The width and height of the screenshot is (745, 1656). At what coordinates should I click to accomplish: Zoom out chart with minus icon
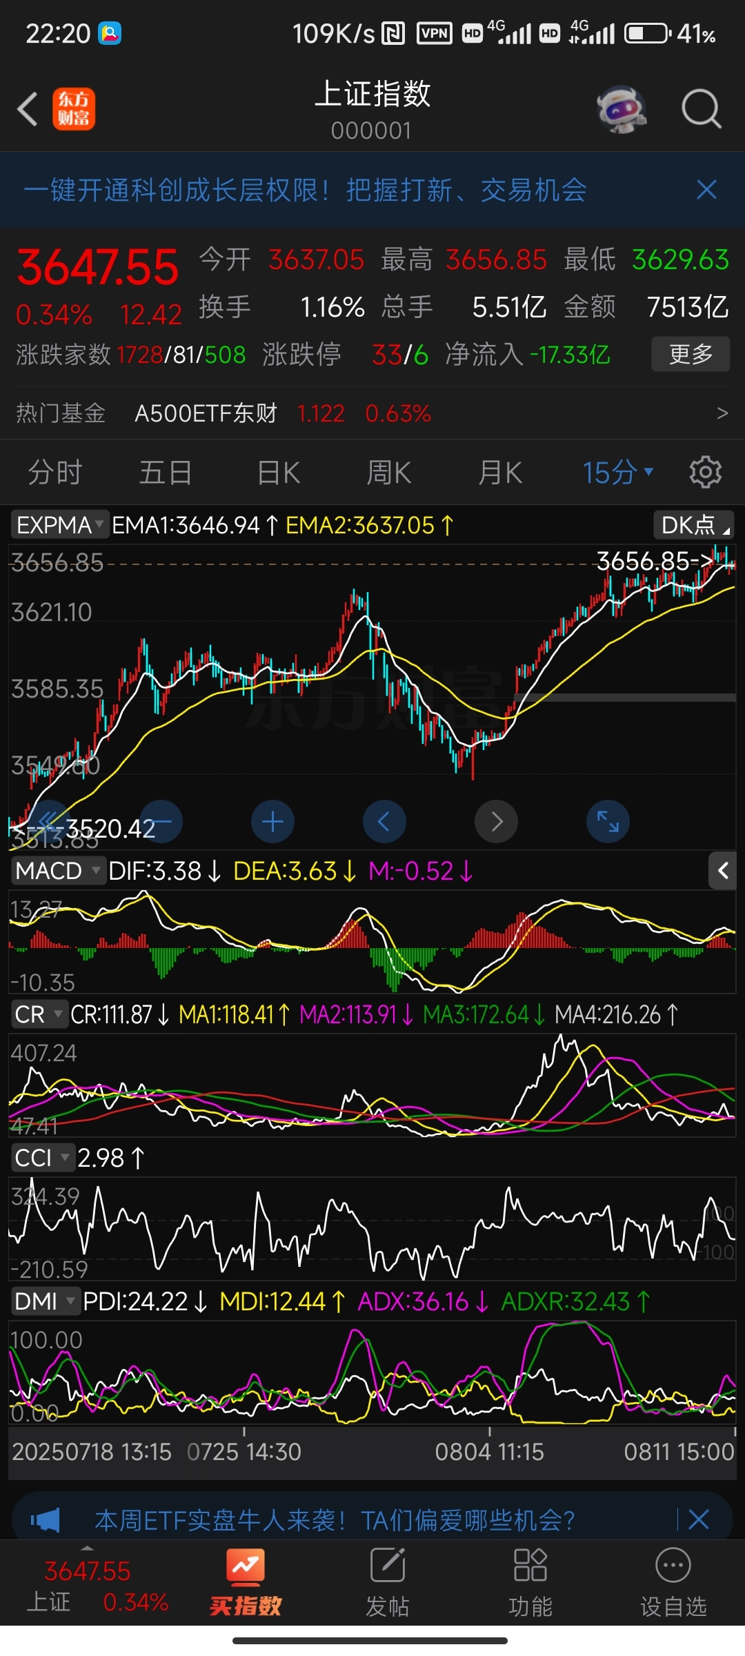tap(161, 821)
